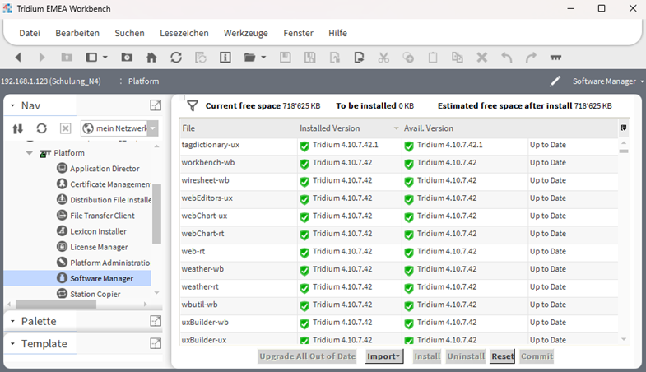Collapse the Nav panel arrow
646x372 pixels.
point(12,106)
